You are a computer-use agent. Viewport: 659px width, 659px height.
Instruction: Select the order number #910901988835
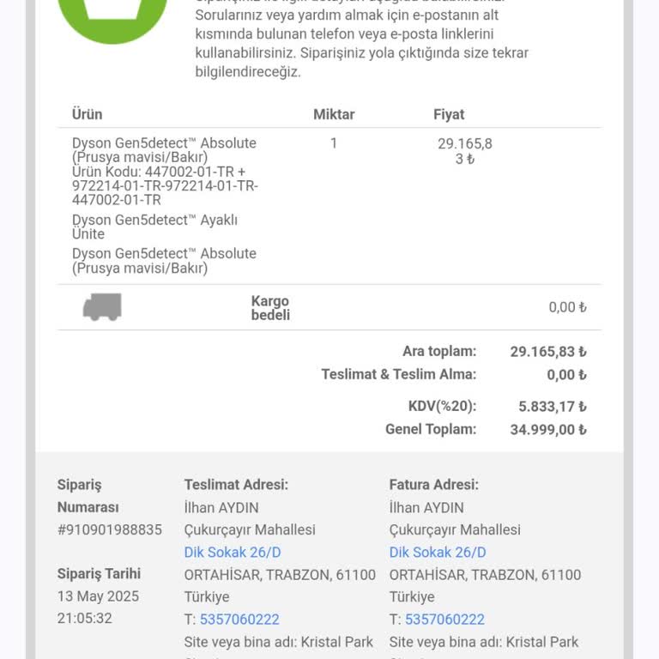[x=110, y=529]
